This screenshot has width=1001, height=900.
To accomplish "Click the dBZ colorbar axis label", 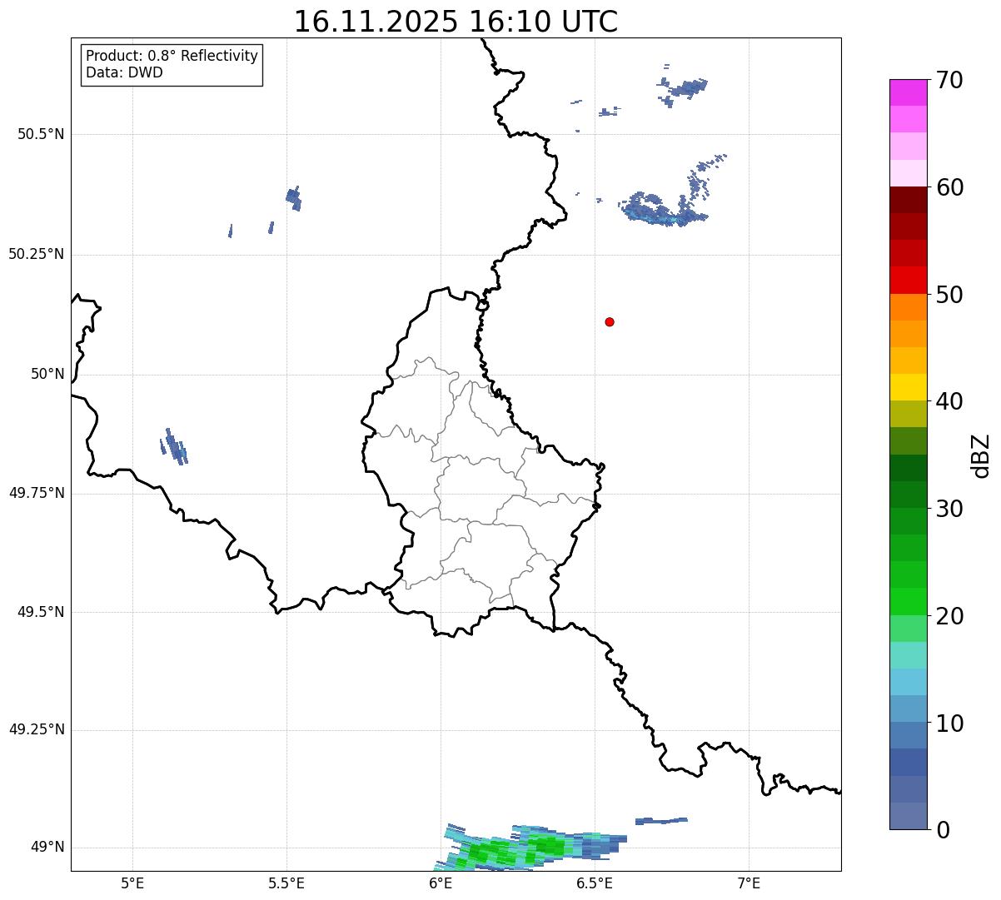I will pos(981,455).
